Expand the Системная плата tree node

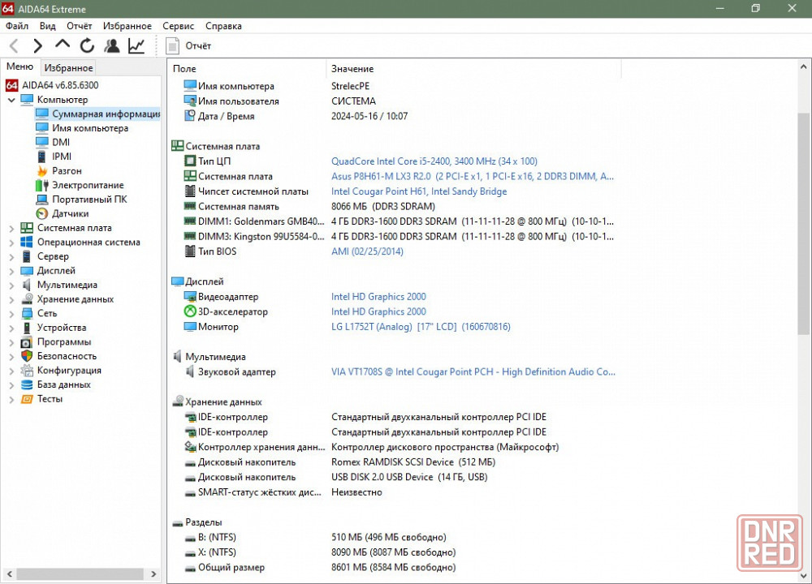[x=11, y=228]
